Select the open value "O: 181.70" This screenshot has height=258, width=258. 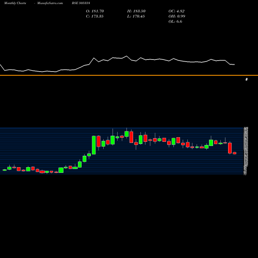click(x=95, y=11)
